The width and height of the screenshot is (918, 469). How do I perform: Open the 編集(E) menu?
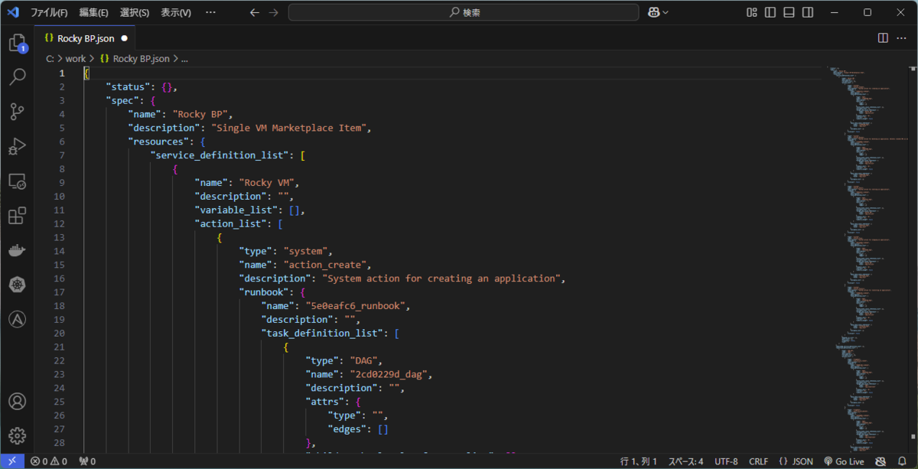pyautogui.click(x=93, y=12)
